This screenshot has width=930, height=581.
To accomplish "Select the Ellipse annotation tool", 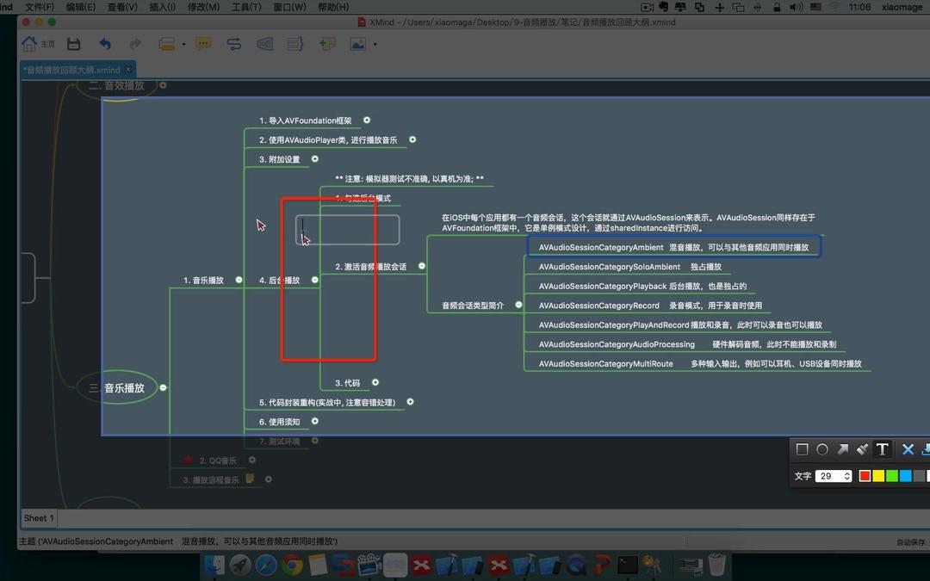I will tap(822, 448).
